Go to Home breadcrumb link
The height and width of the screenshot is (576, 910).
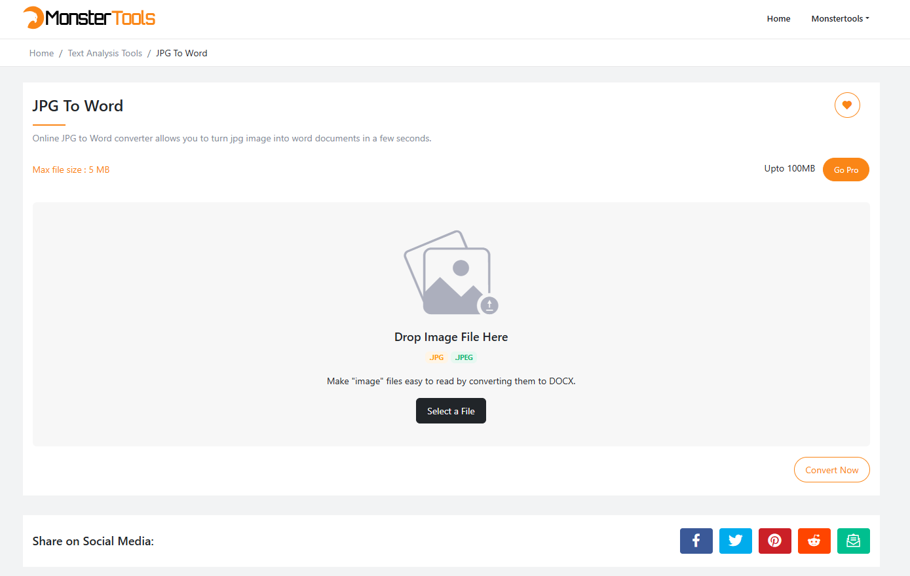pyautogui.click(x=41, y=53)
